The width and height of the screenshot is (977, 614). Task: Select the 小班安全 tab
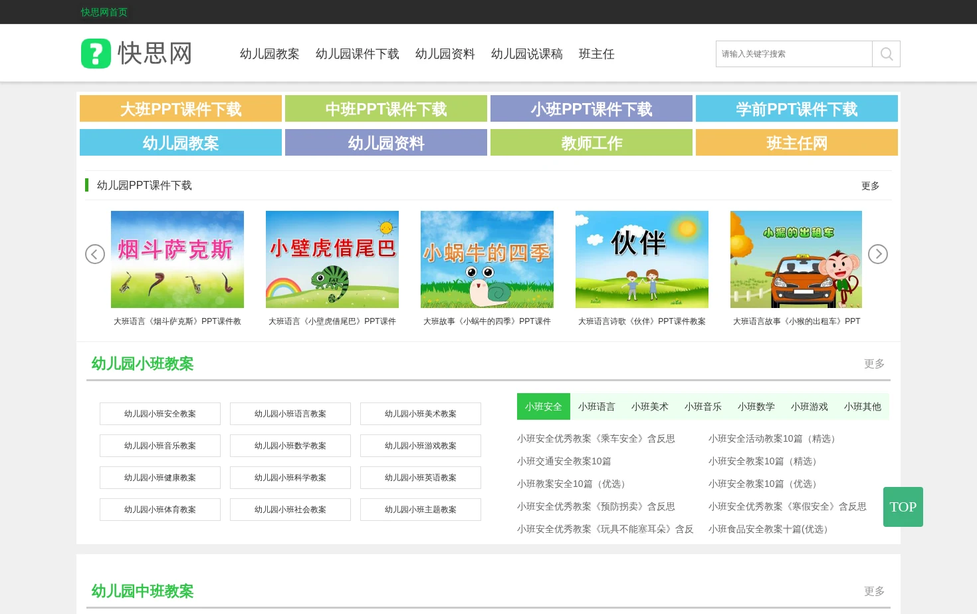point(544,406)
